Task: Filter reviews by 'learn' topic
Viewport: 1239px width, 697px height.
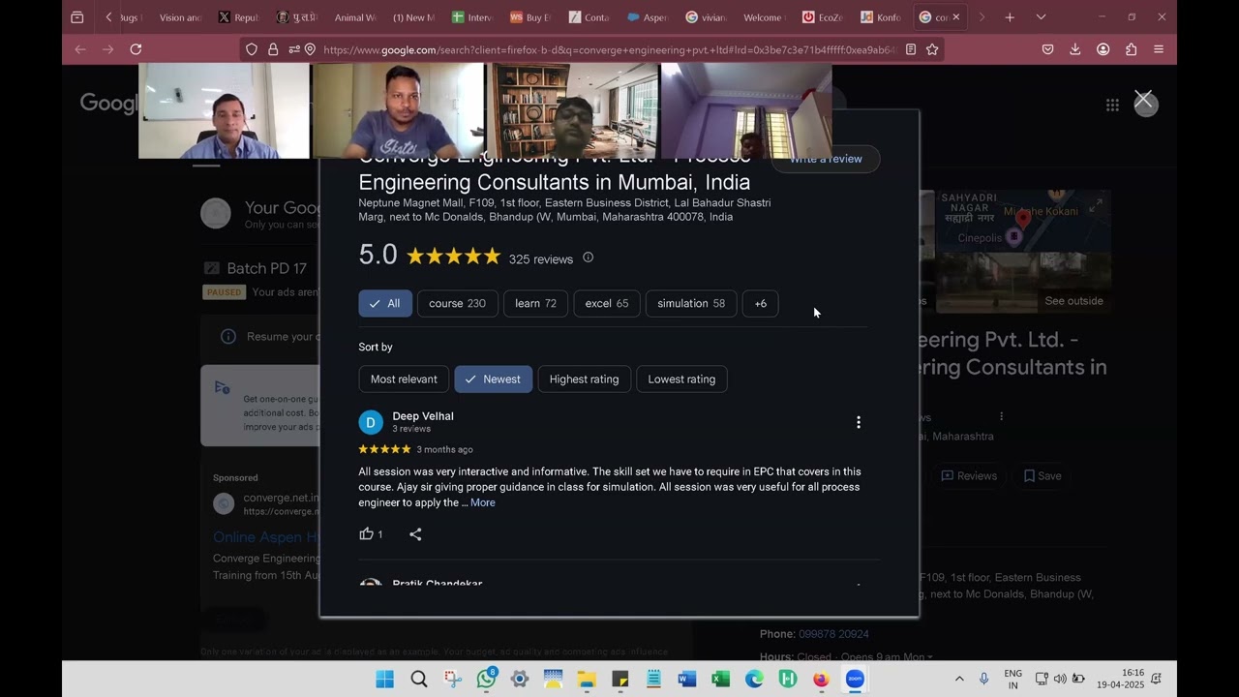Action: click(536, 303)
